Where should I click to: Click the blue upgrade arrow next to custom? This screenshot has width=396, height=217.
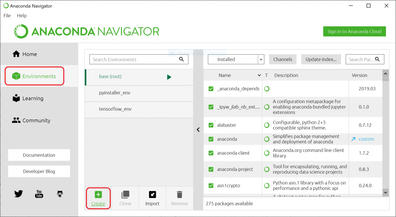(353, 139)
